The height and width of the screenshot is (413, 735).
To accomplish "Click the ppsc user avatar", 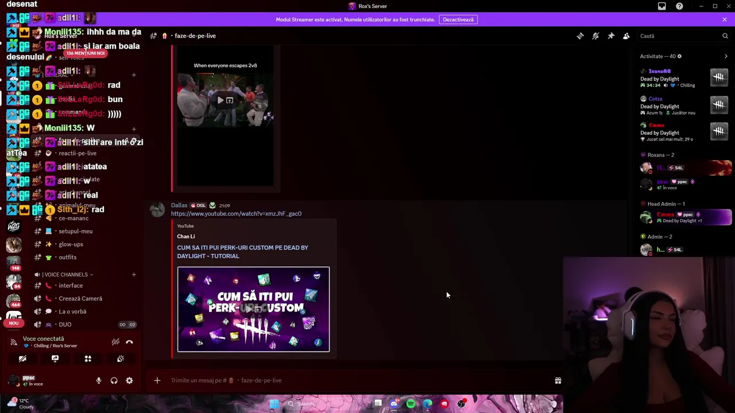I will [x=14, y=380].
